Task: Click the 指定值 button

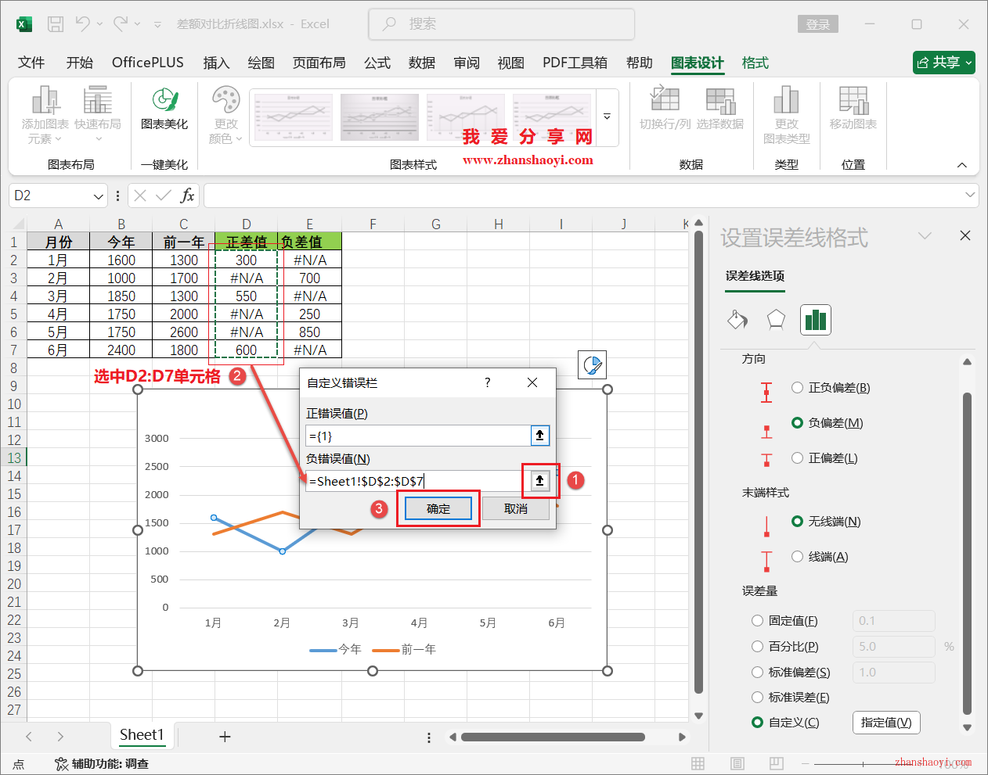Action: pos(886,723)
